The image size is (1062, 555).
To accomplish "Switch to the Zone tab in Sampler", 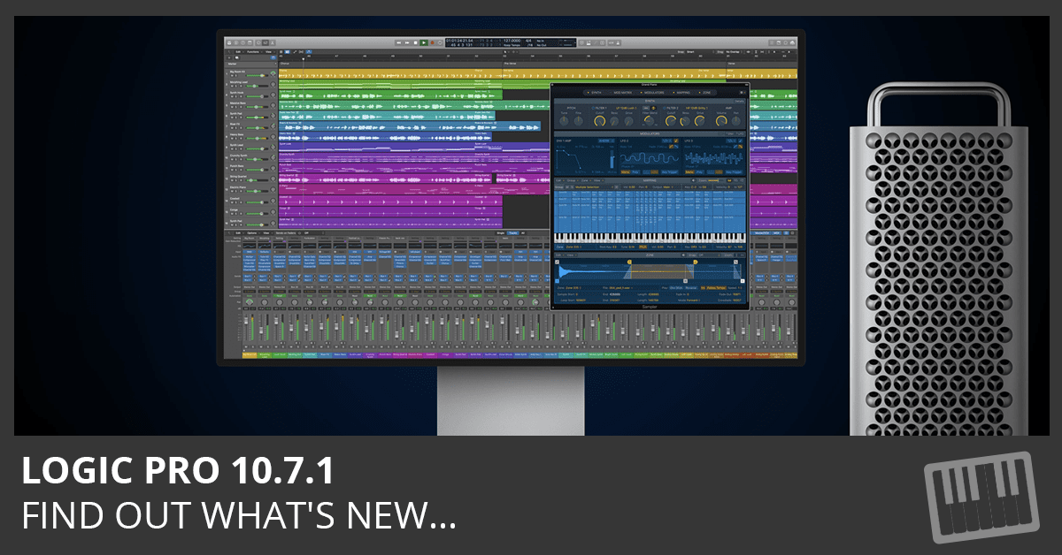I will [707, 92].
